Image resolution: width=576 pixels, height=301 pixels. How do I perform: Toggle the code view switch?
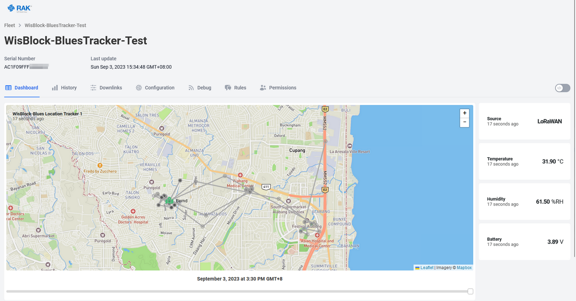point(563,88)
